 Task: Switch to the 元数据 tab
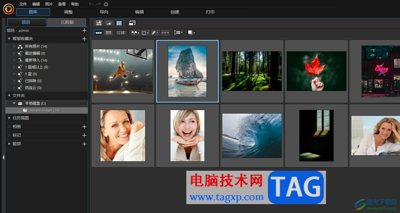pyautogui.click(x=67, y=22)
